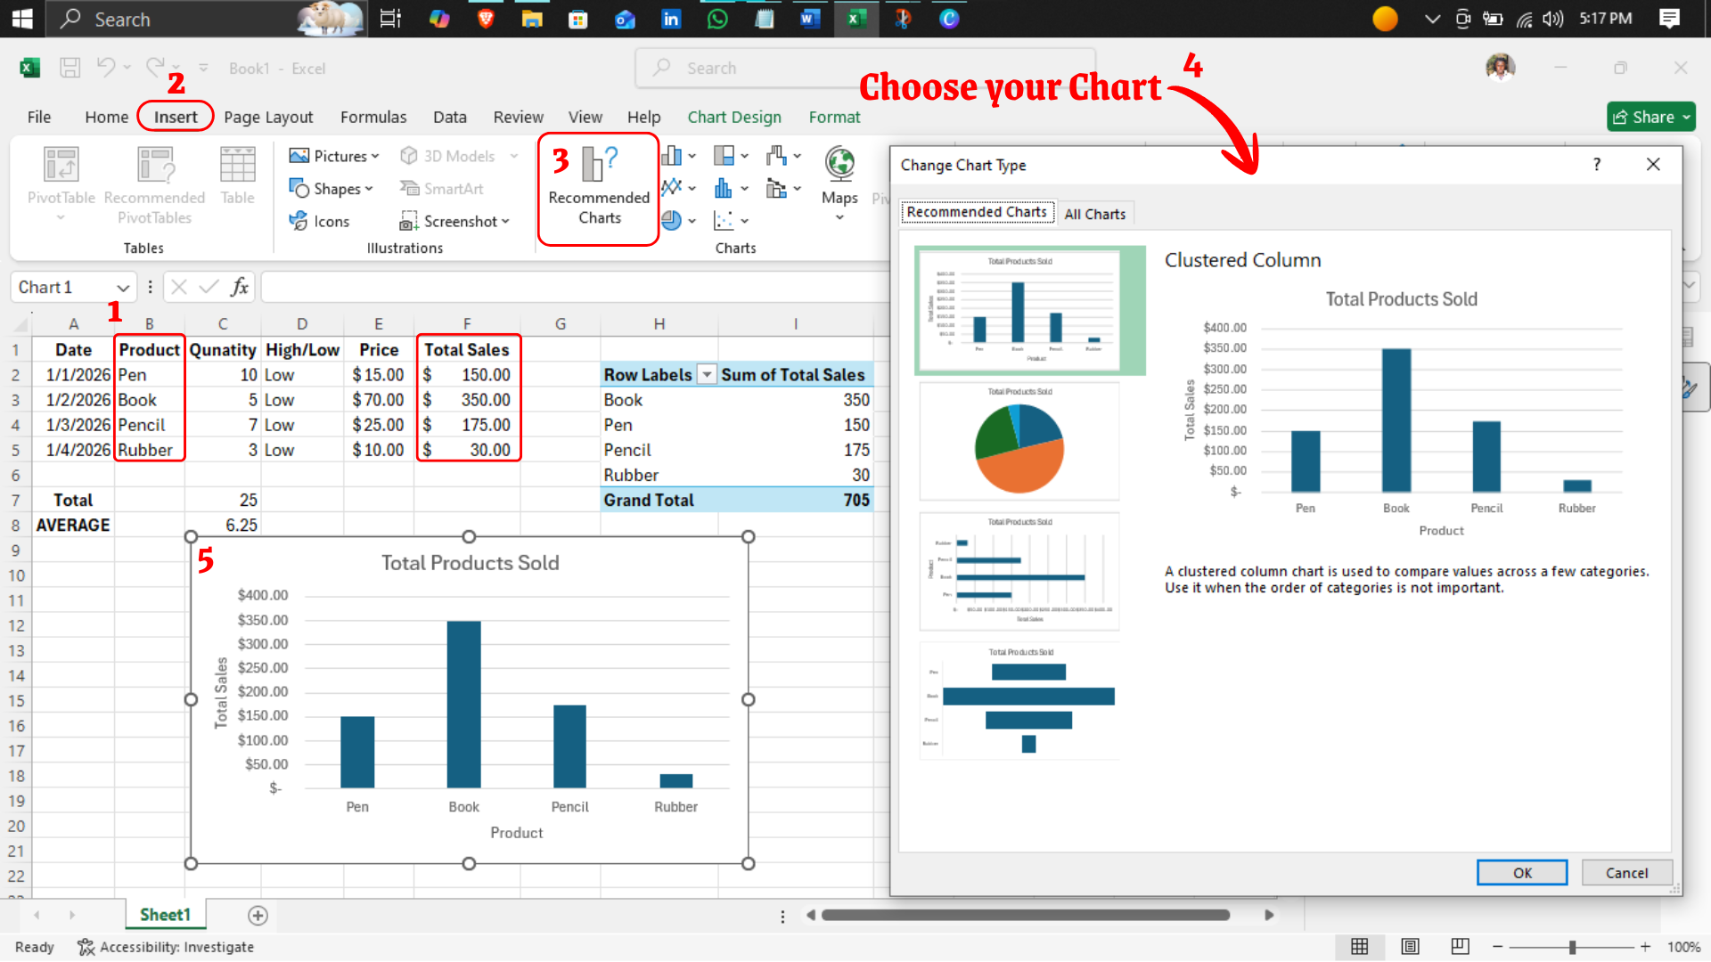Switch to Page Break Preview view
Image resolution: width=1711 pixels, height=962 pixels.
[x=1460, y=947]
